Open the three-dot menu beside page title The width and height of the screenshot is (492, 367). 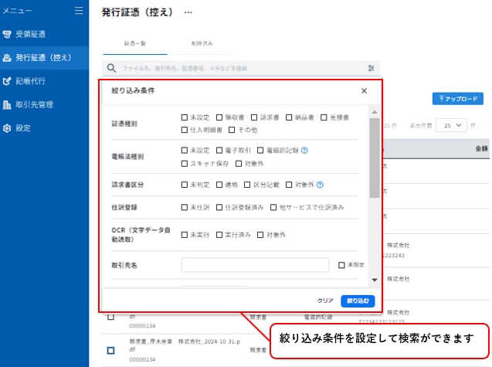[x=188, y=13]
